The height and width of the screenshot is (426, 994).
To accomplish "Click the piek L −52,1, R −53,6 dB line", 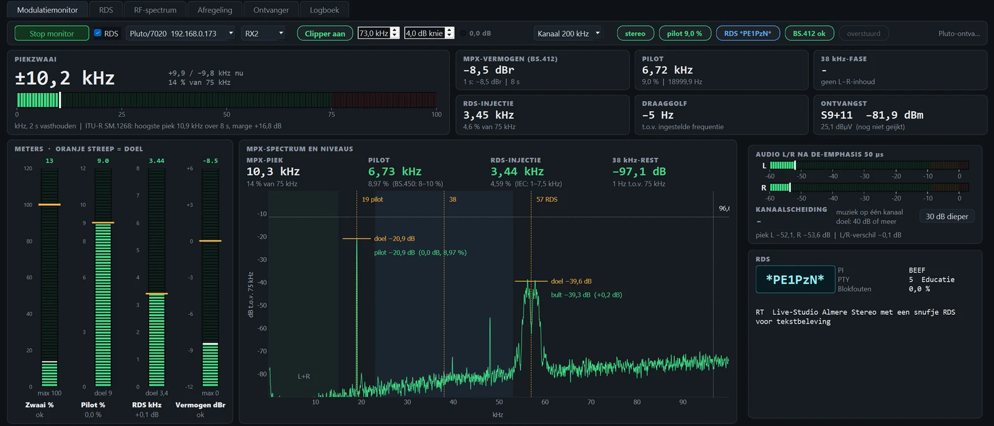I will [793, 235].
